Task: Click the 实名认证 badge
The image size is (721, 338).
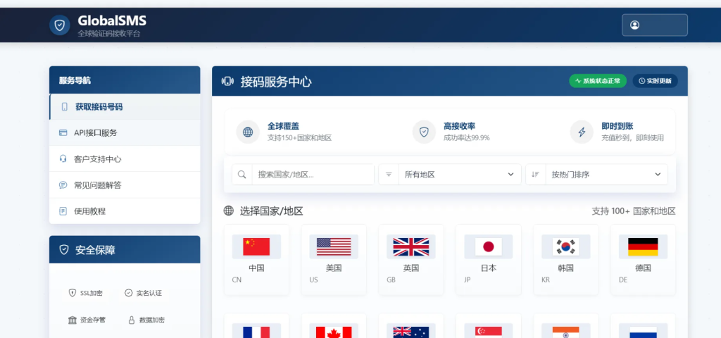Action: [x=144, y=293]
